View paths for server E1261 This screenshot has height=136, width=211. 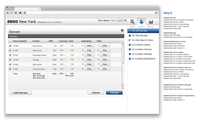[x=105, y=55]
